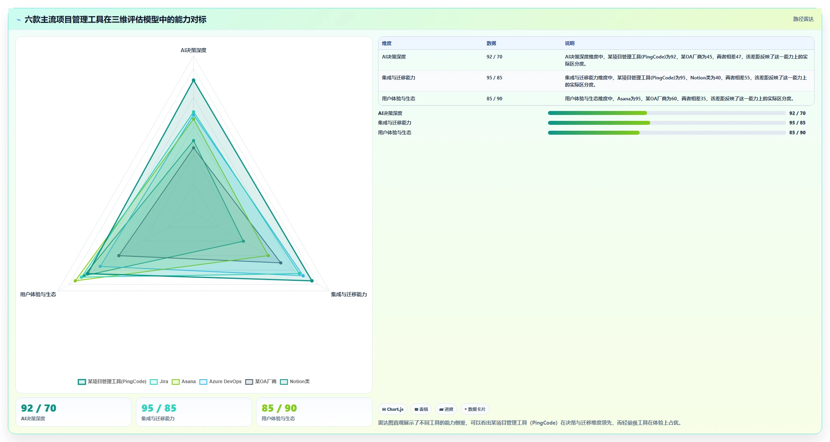The image size is (830, 442).
Task: Click the small icon before the page title
Action: point(19,19)
